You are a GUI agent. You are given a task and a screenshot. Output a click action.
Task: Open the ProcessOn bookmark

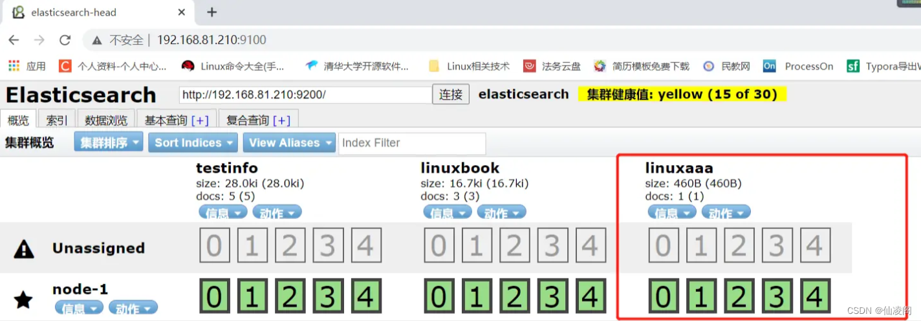point(798,66)
